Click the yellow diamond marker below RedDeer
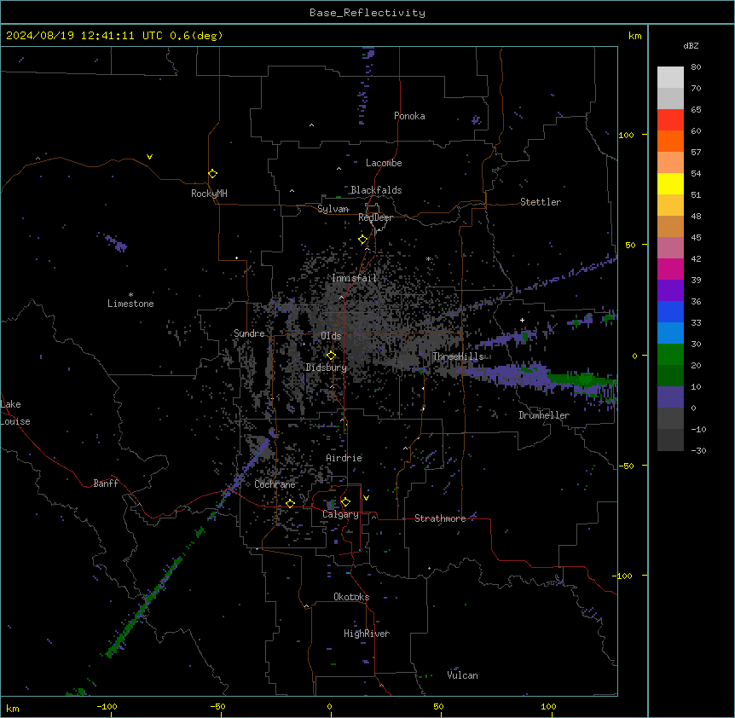735x718 pixels. click(362, 240)
